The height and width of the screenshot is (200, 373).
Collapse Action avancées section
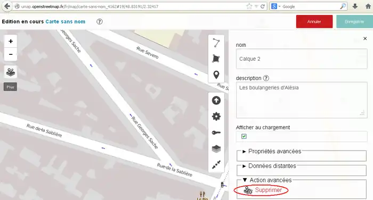(x=267, y=180)
